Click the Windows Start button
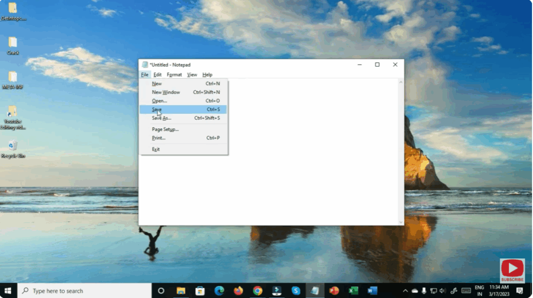This screenshot has width=533, height=298. (8, 291)
